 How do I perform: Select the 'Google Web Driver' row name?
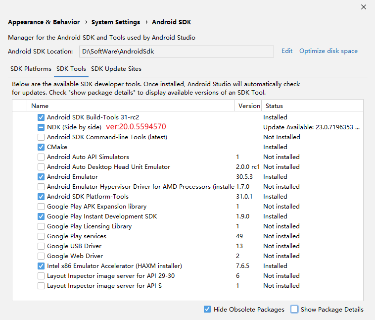point(75,256)
